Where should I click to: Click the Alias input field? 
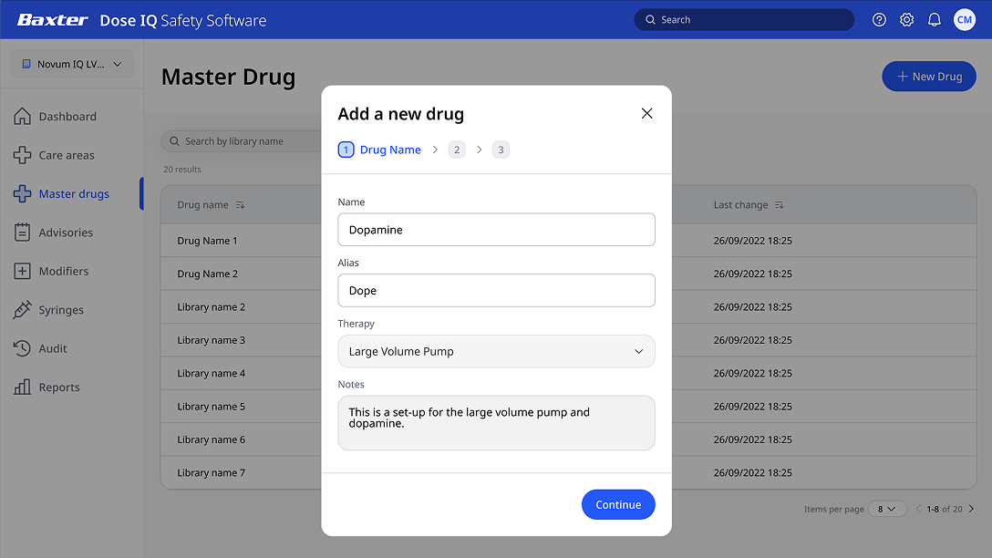(496, 290)
